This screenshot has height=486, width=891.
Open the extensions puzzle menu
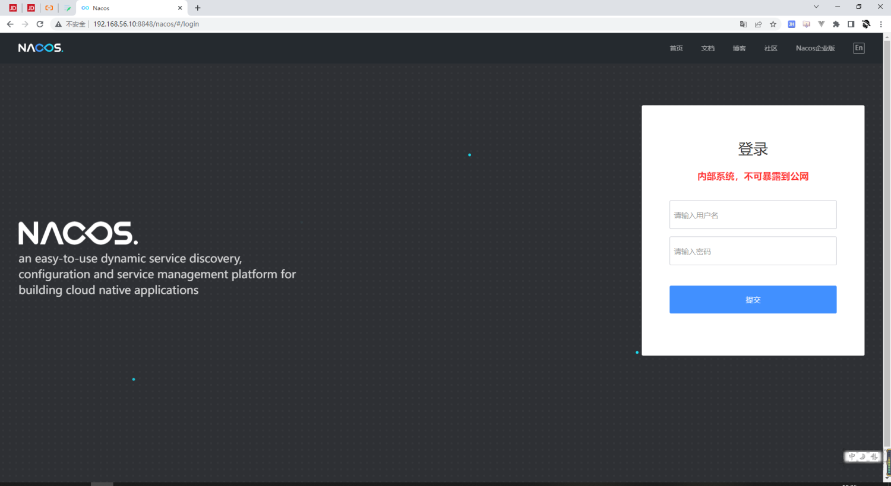tap(836, 24)
